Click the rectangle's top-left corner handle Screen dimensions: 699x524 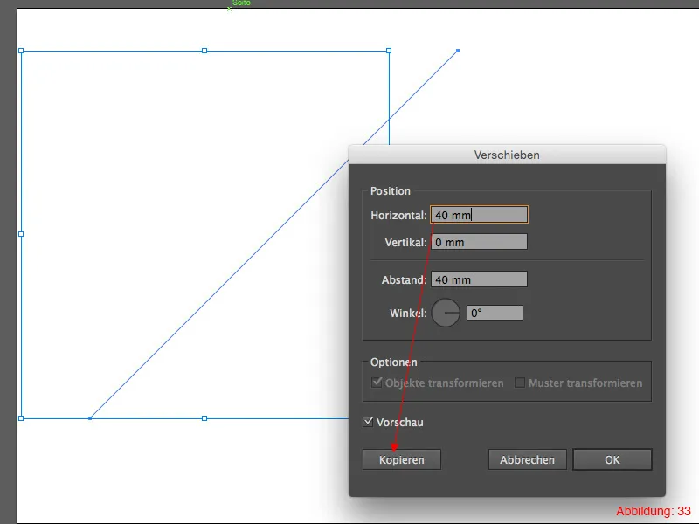click(21, 51)
